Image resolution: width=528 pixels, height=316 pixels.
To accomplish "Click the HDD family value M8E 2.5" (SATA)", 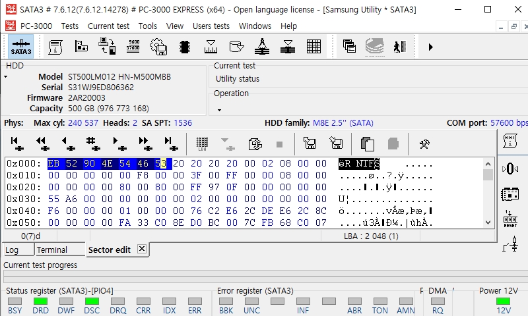I will (x=343, y=123).
